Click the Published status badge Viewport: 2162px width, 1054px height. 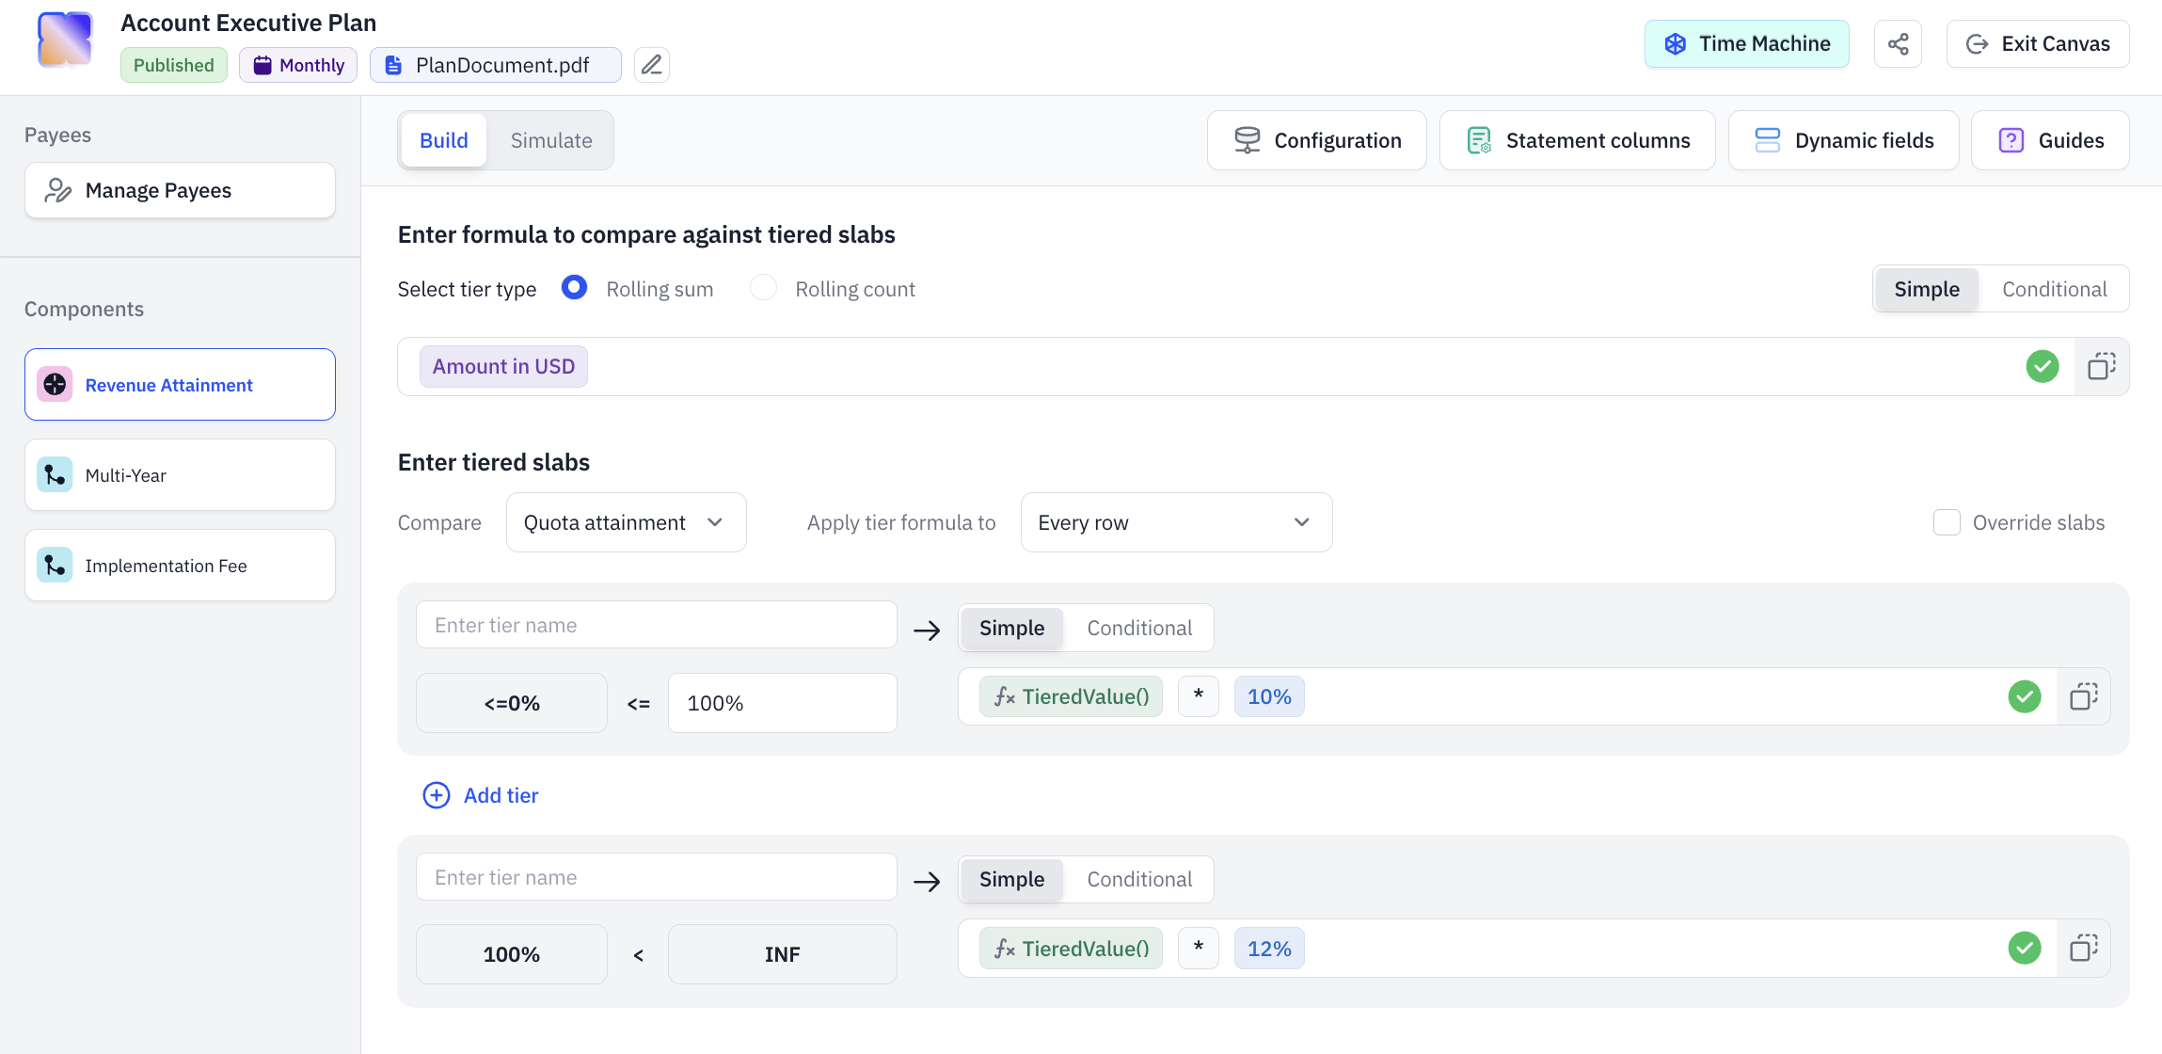[173, 65]
